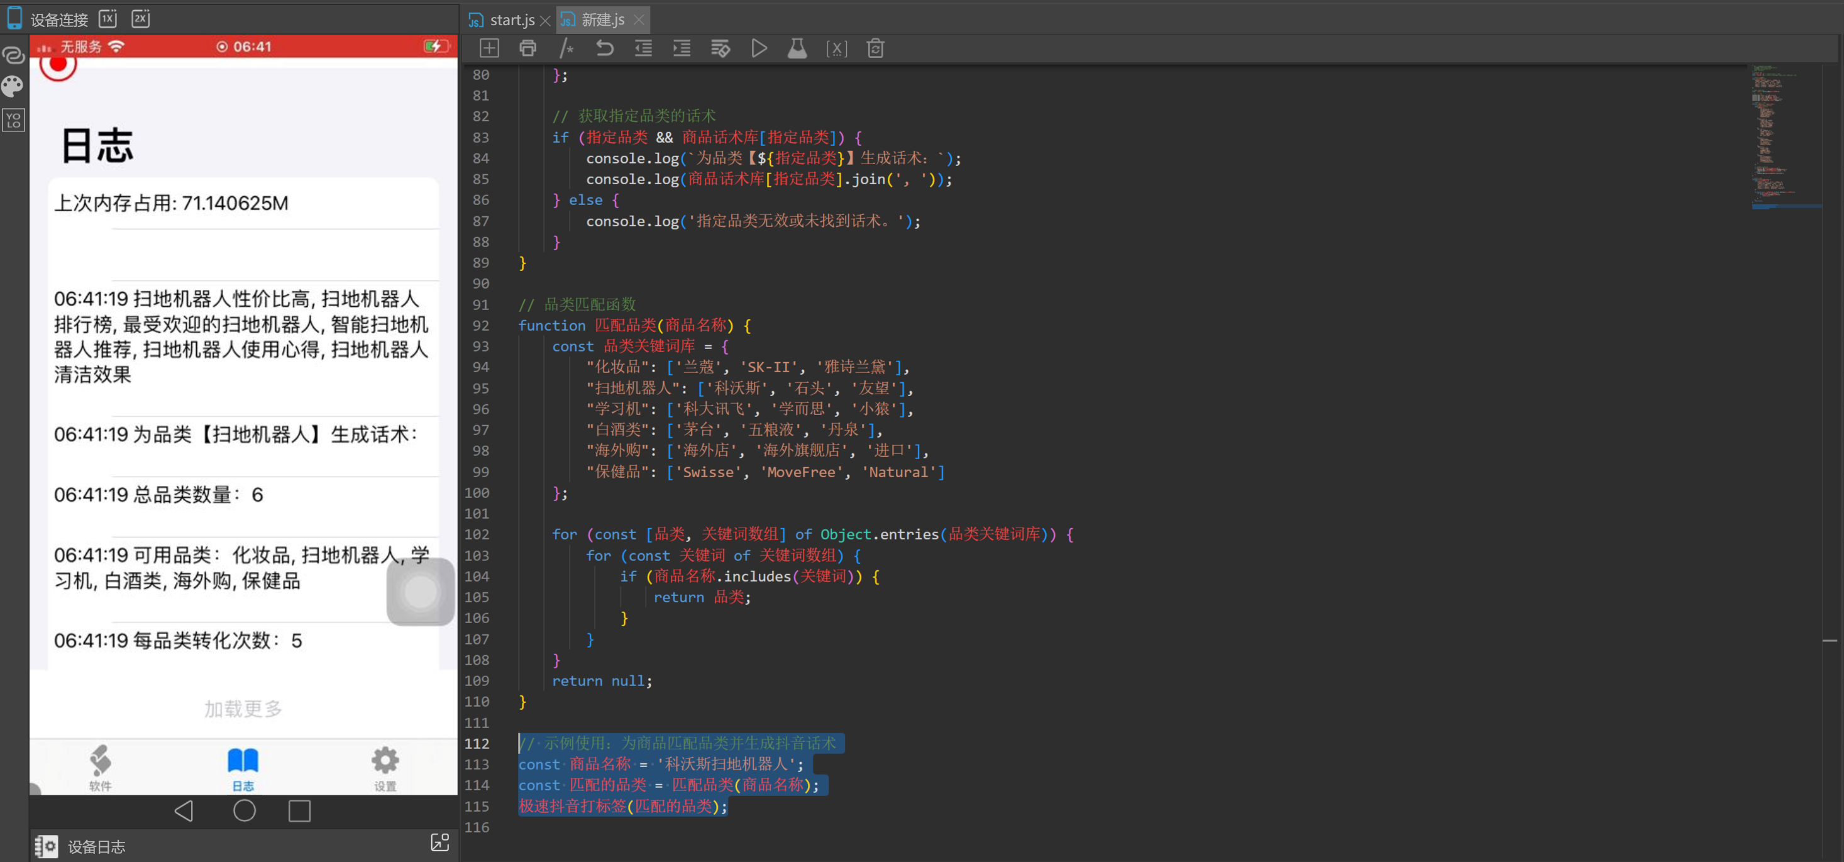Screen dimensions: 1844x862
Task: Open the 设置 tab in phone app
Action: pyautogui.click(x=385, y=768)
